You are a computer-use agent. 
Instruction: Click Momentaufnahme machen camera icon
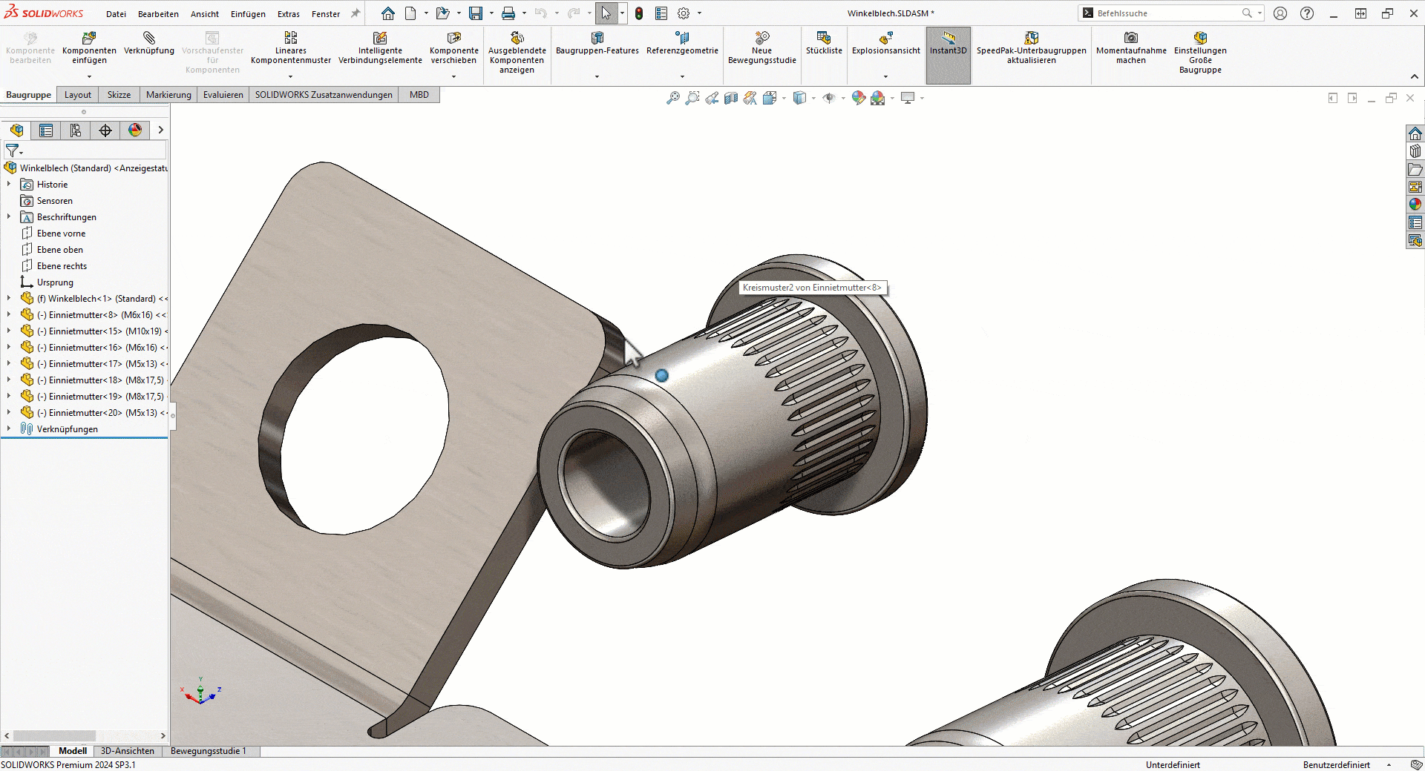[1130, 39]
